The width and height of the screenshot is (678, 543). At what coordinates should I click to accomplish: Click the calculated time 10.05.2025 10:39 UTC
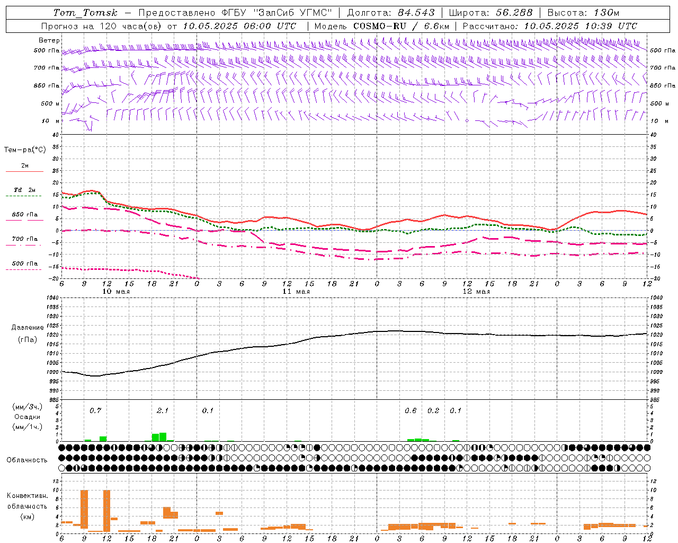[x=581, y=26]
